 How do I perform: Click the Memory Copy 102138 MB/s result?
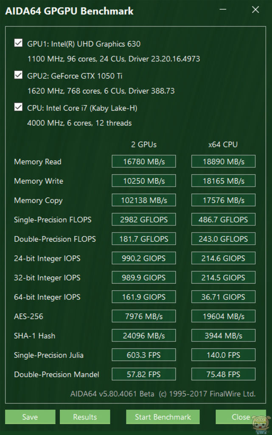coord(144,201)
